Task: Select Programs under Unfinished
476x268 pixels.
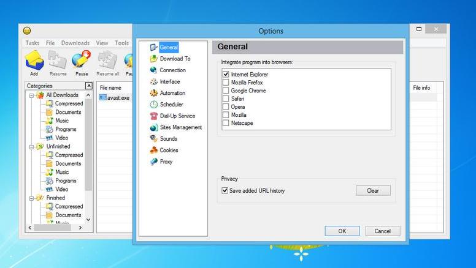Action: pyautogui.click(x=66, y=181)
